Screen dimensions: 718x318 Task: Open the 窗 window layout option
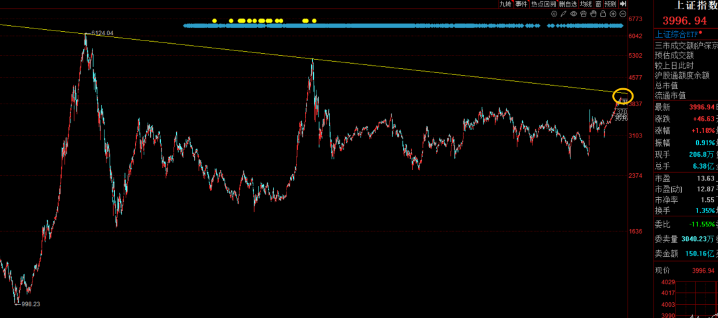(598, 4)
